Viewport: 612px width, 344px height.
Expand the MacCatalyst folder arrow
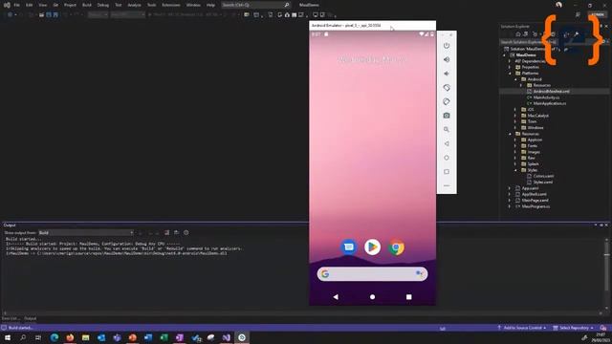point(515,116)
